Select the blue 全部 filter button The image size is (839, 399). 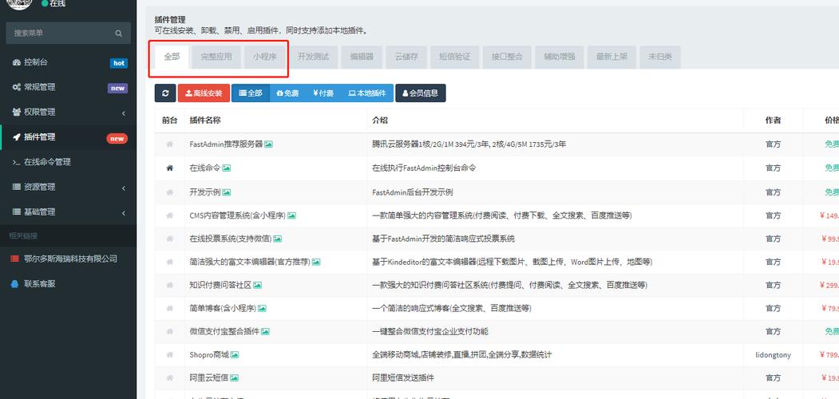coord(251,93)
